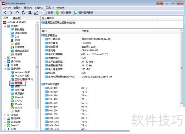
Task: Expand the 网络设备 tree node
Action: [5, 122]
